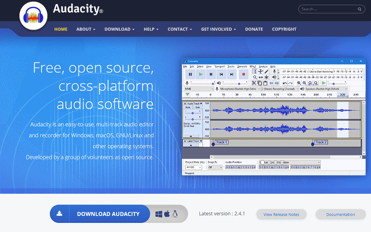The width and height of the screenshot is (371, 232).
Task: Open the DONATE page
Action: click(254, 29)
